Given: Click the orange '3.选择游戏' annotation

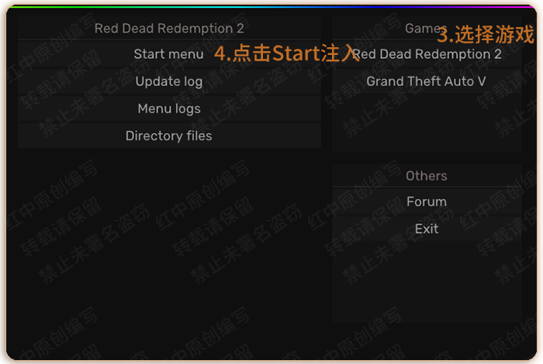Looking at the screenshot, I should click(486, 34).
